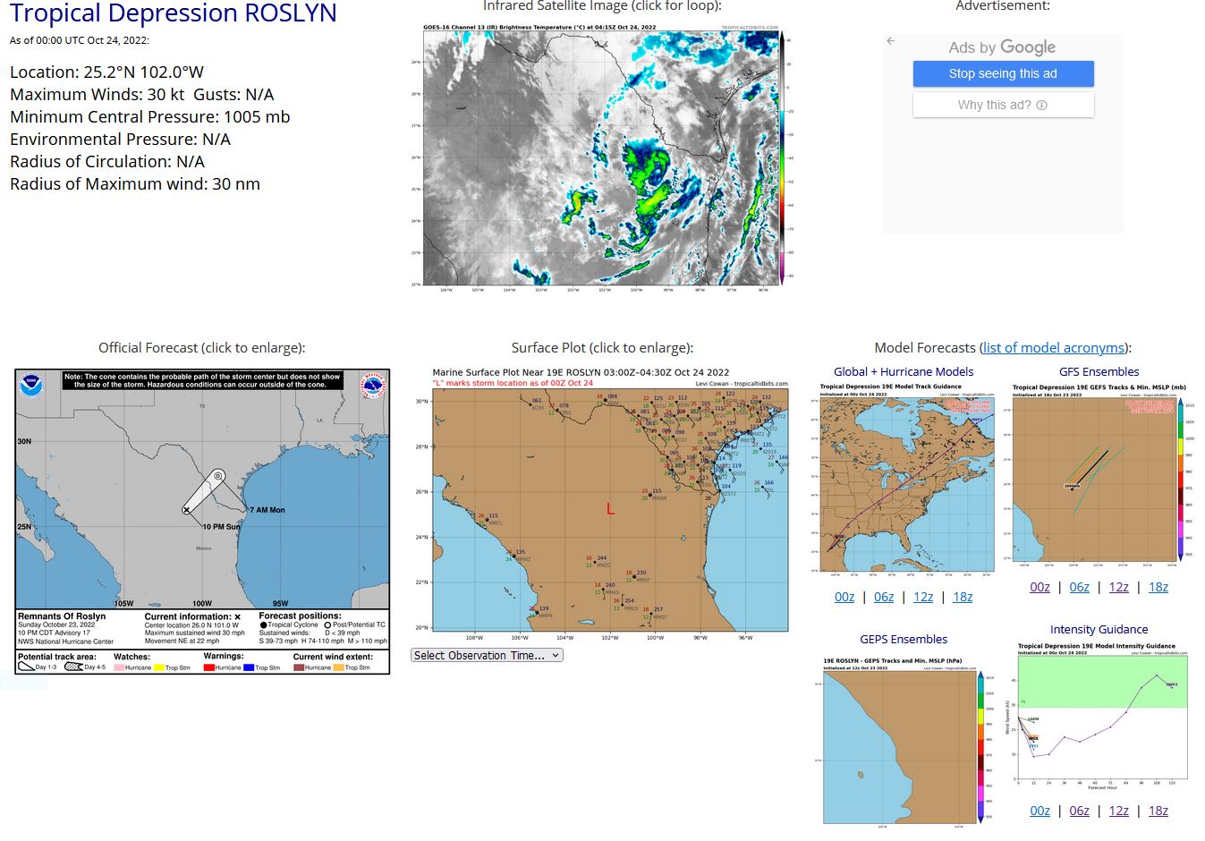Image resolution: width=1205 pixels, height=841 pixels.
Task: Click the 'Official Forecast (click to enlarge):' heading
Action: click(202, 347)
